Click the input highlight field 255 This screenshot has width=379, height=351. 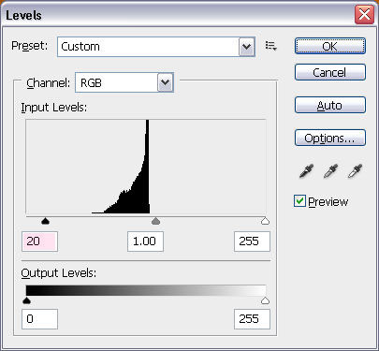click(252, 241)
